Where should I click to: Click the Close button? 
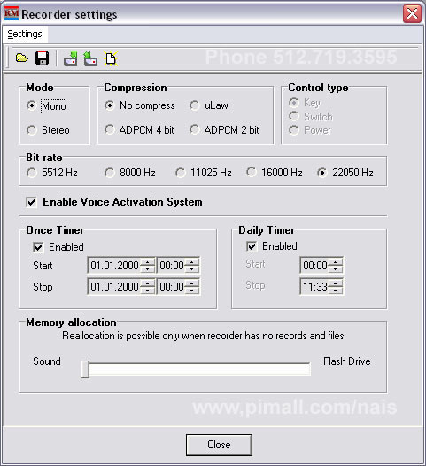point(219,445)
